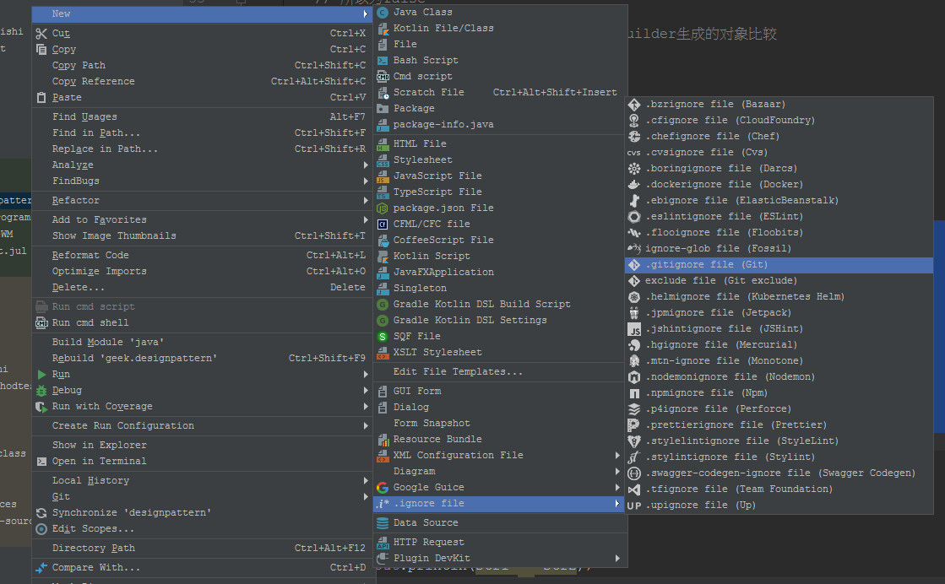
Task: Expand the Diagram submenu arrow
Action: pyautogui.click(x=617, y=472)
